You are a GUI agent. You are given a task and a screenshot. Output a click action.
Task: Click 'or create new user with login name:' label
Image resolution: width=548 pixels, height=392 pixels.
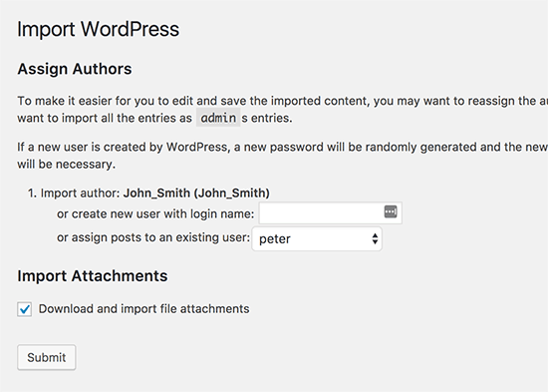(x=155, y=213)
